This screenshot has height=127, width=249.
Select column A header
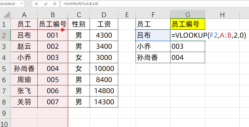coord(24,15)
